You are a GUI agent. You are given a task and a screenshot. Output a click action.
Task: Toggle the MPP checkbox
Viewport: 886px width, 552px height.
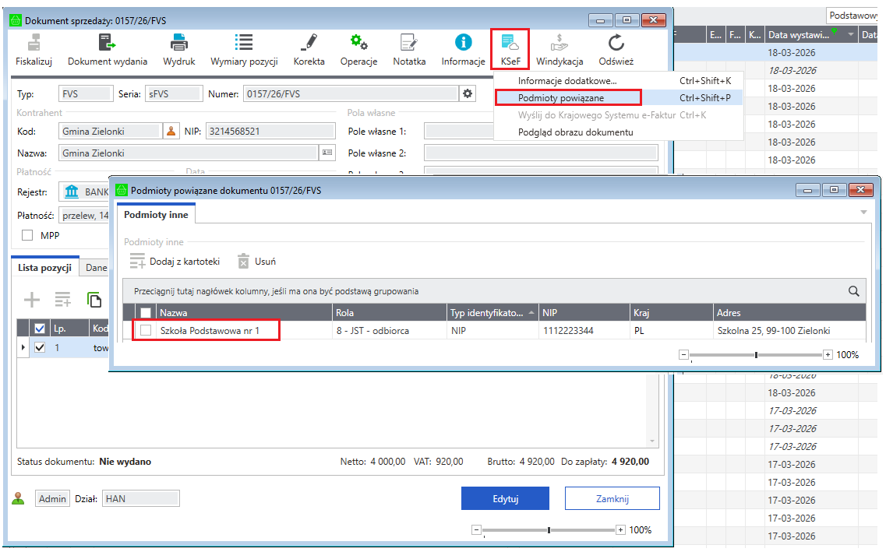click(x=27, y=235)
